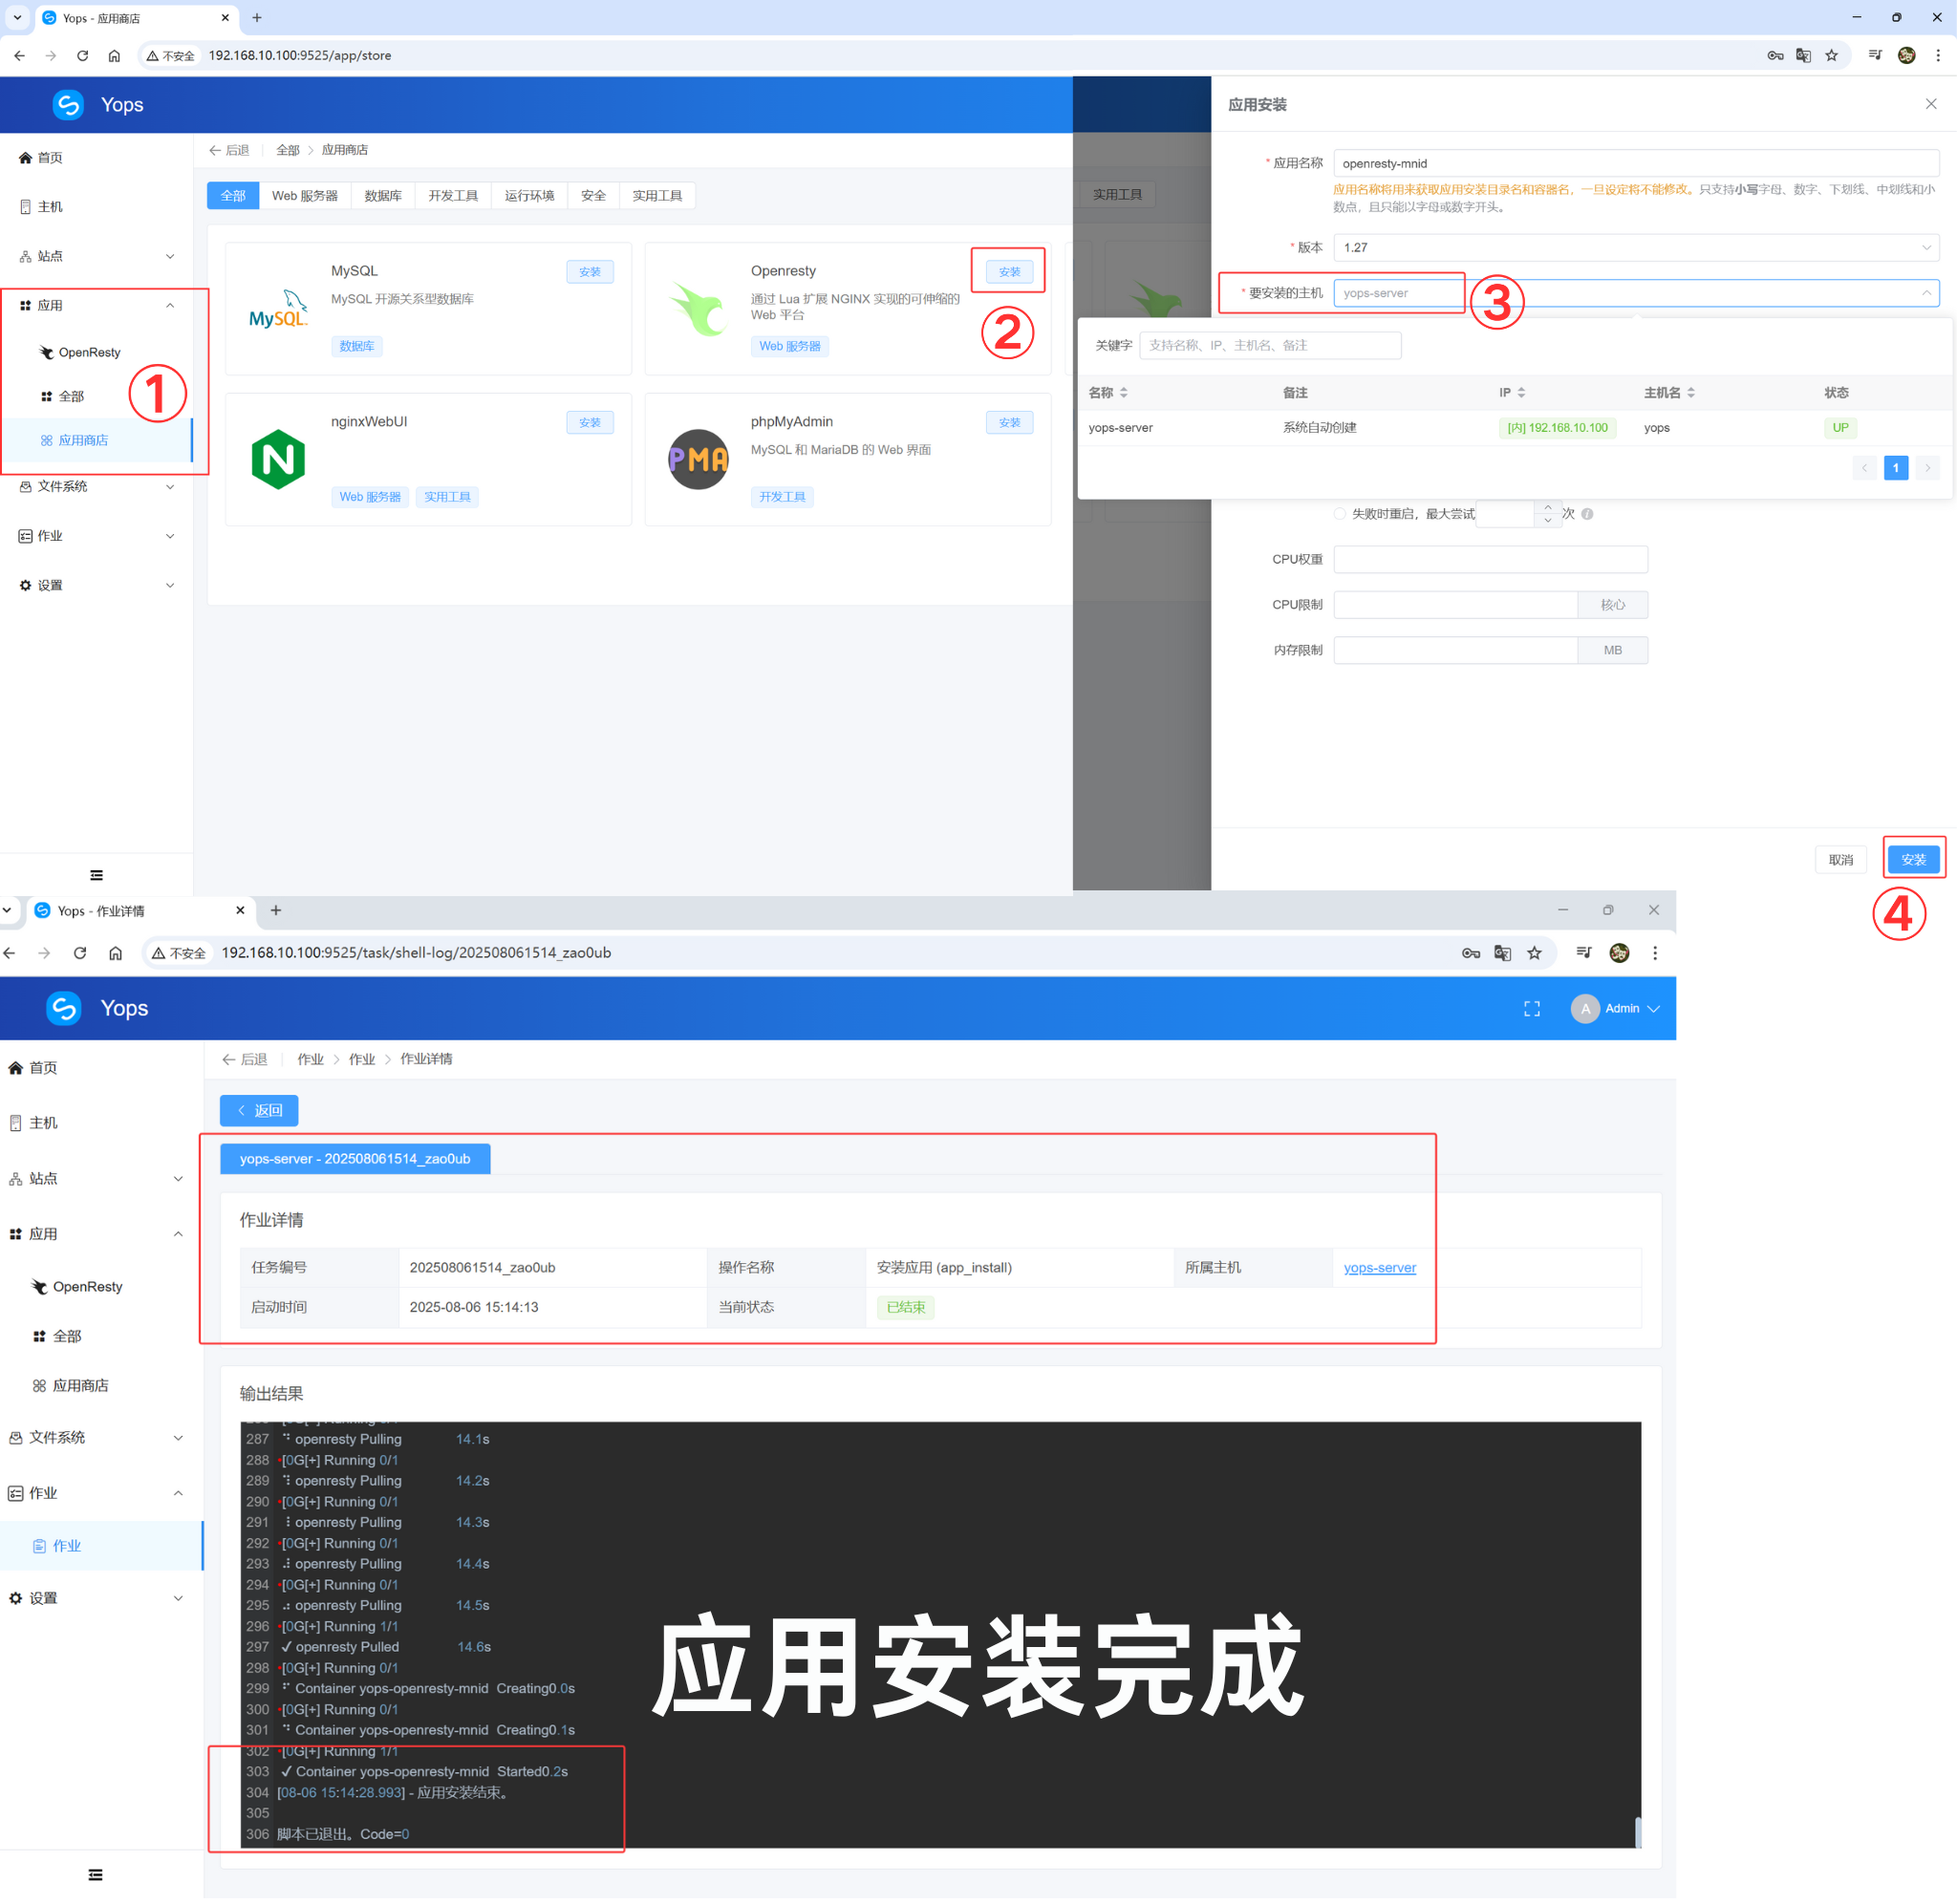
Task: Click the 返回 button on job details page
Action: (x=258, y=1110)
